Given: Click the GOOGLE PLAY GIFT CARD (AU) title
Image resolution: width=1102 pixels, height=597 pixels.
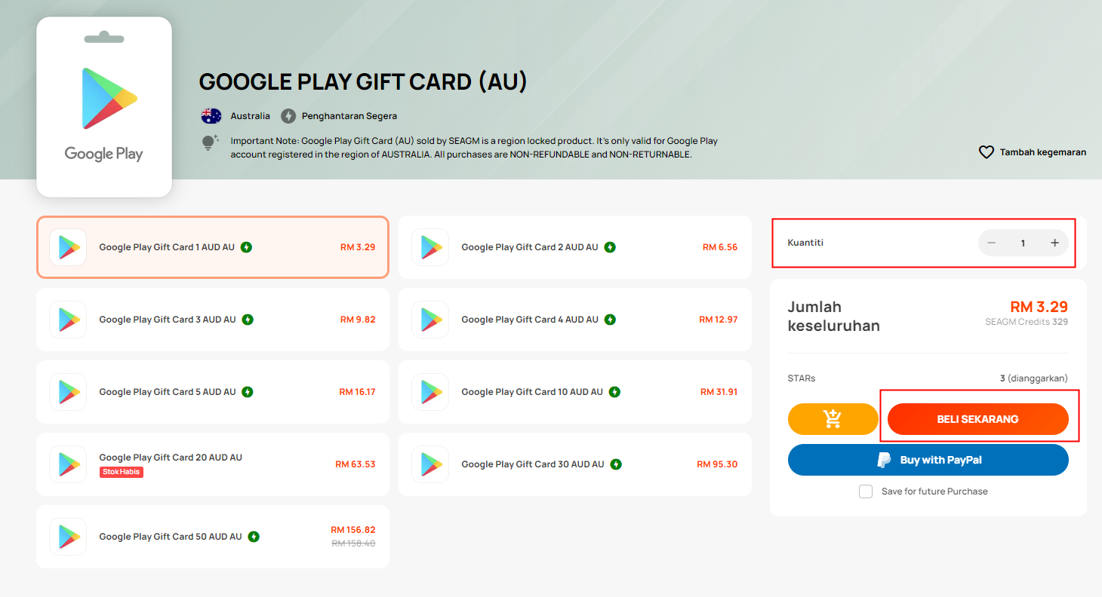Looking at the screenshot, I should coord(363,82).
